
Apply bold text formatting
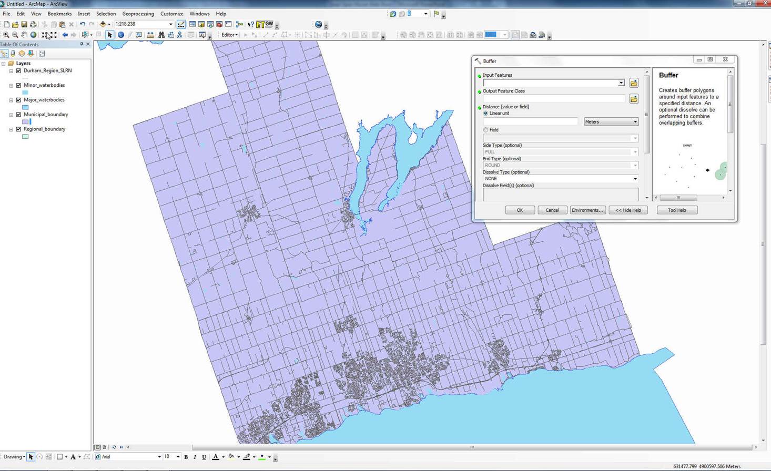186,457
